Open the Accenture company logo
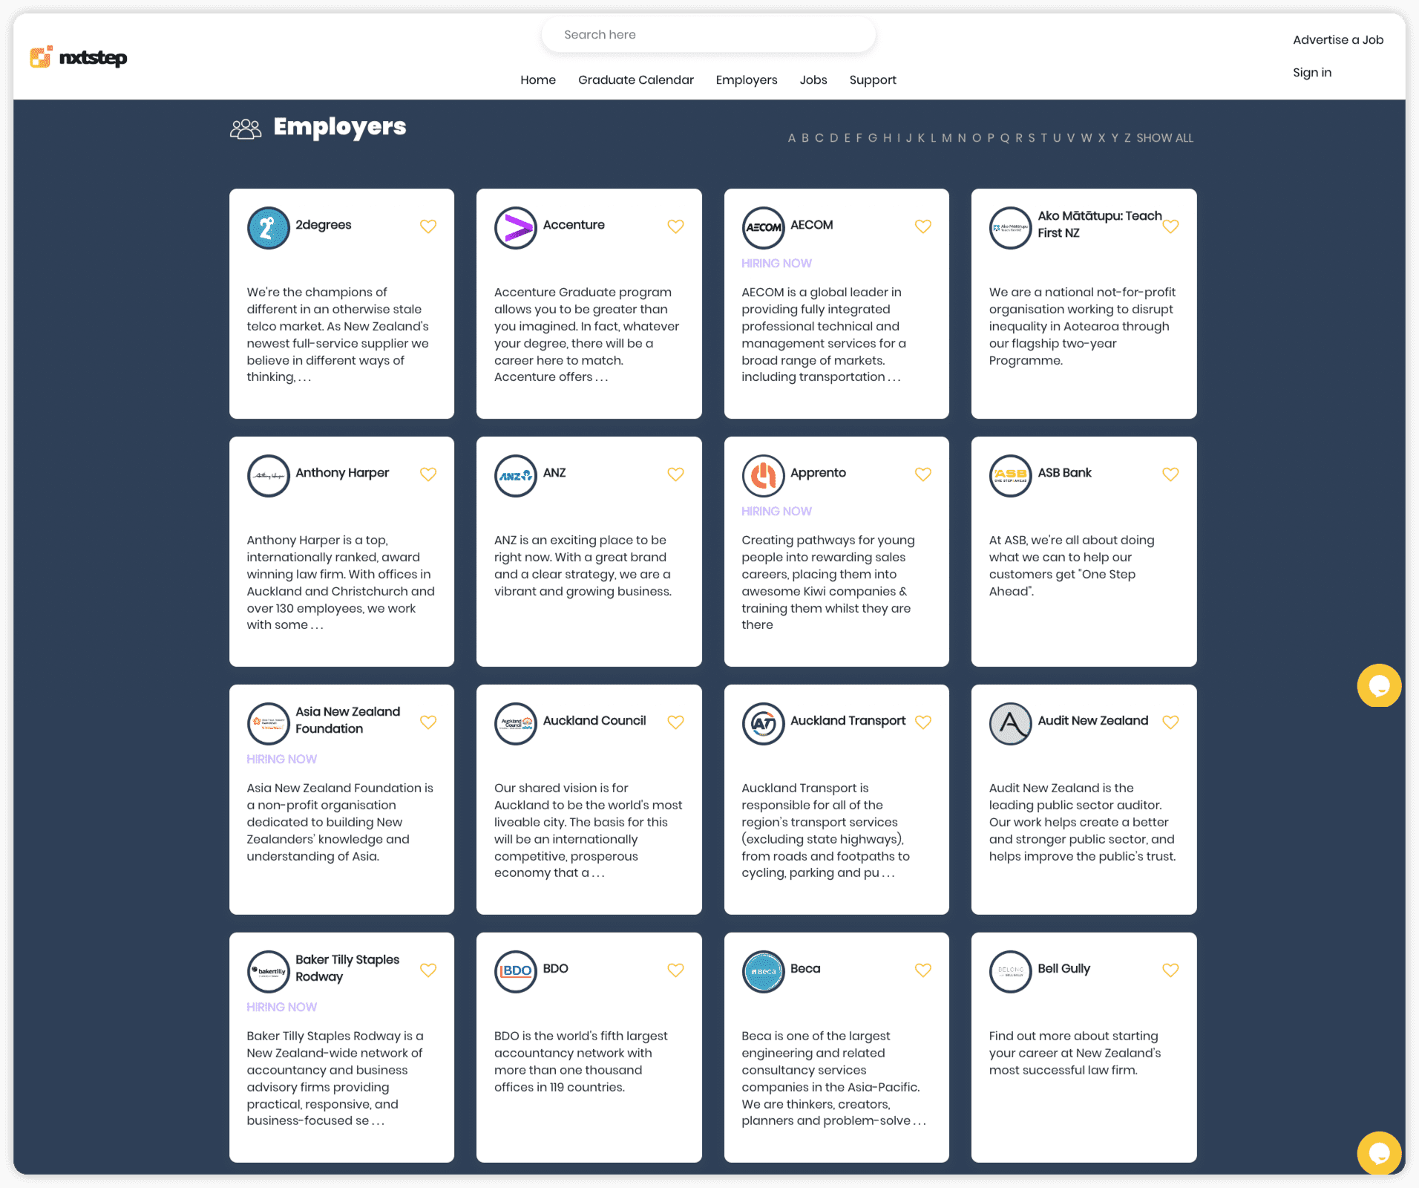 point(516,228)
